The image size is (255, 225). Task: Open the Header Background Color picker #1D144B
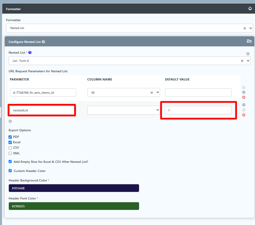(74, 188)
